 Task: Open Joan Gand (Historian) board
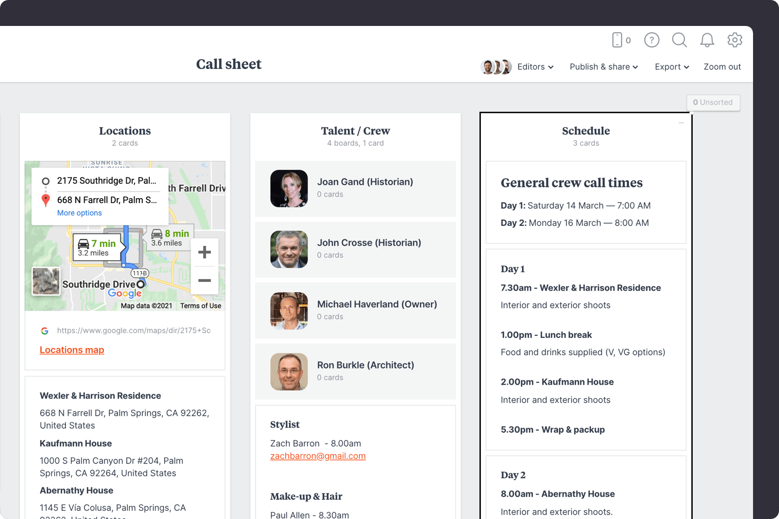[x=355, y=188]
